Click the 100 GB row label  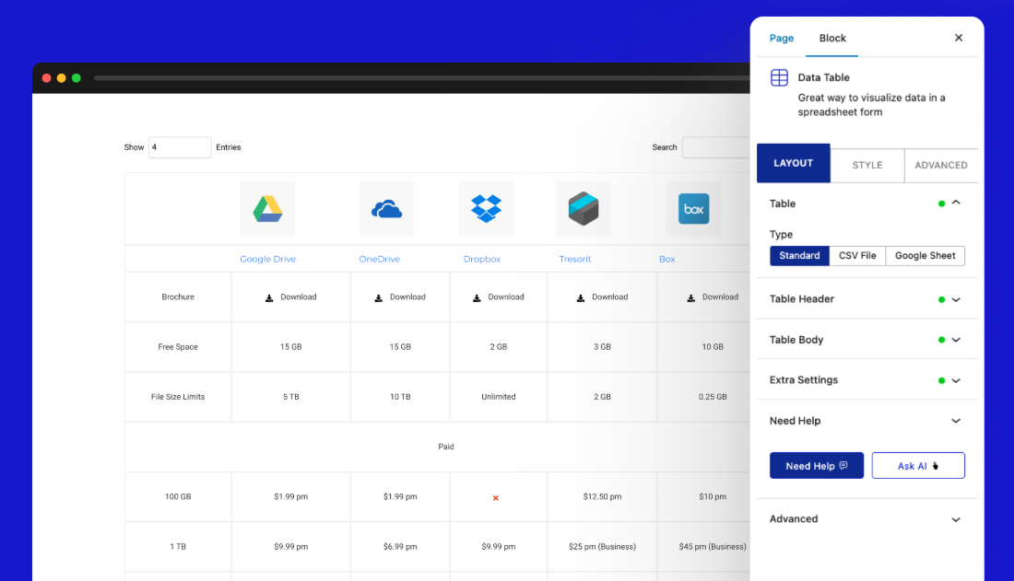178,497
